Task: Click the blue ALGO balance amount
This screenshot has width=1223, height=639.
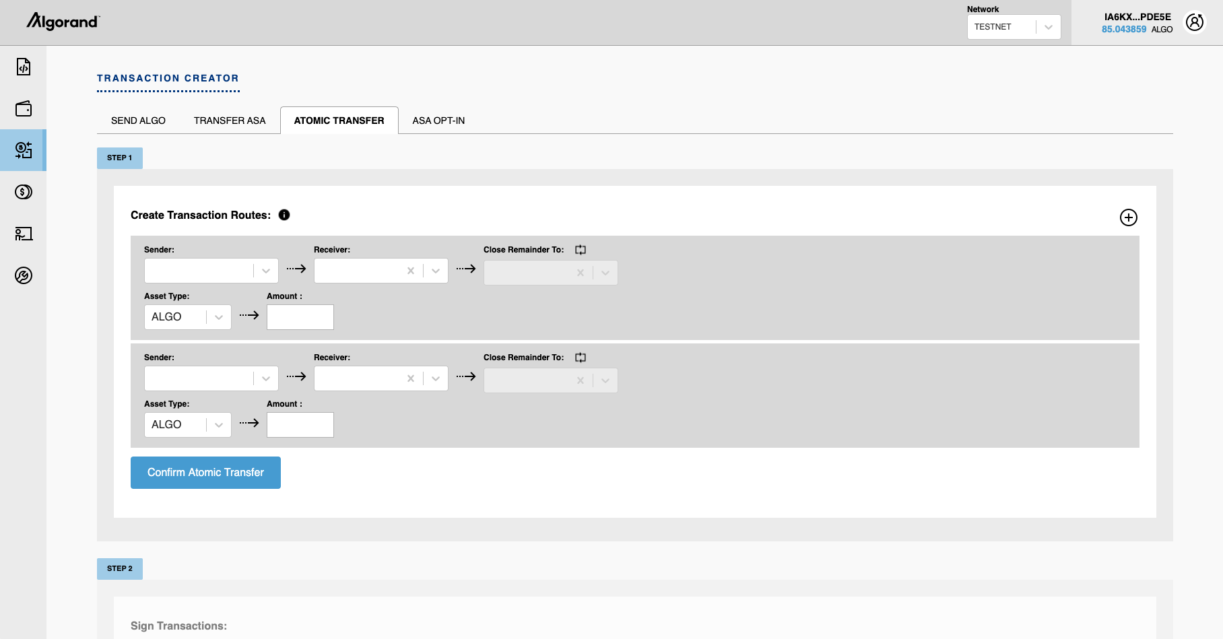Action: [1123, 29]
